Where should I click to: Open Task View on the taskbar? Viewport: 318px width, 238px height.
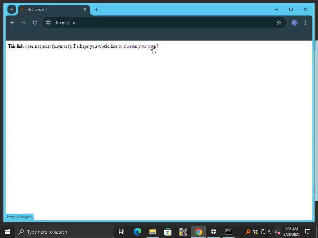coord(122,232)
